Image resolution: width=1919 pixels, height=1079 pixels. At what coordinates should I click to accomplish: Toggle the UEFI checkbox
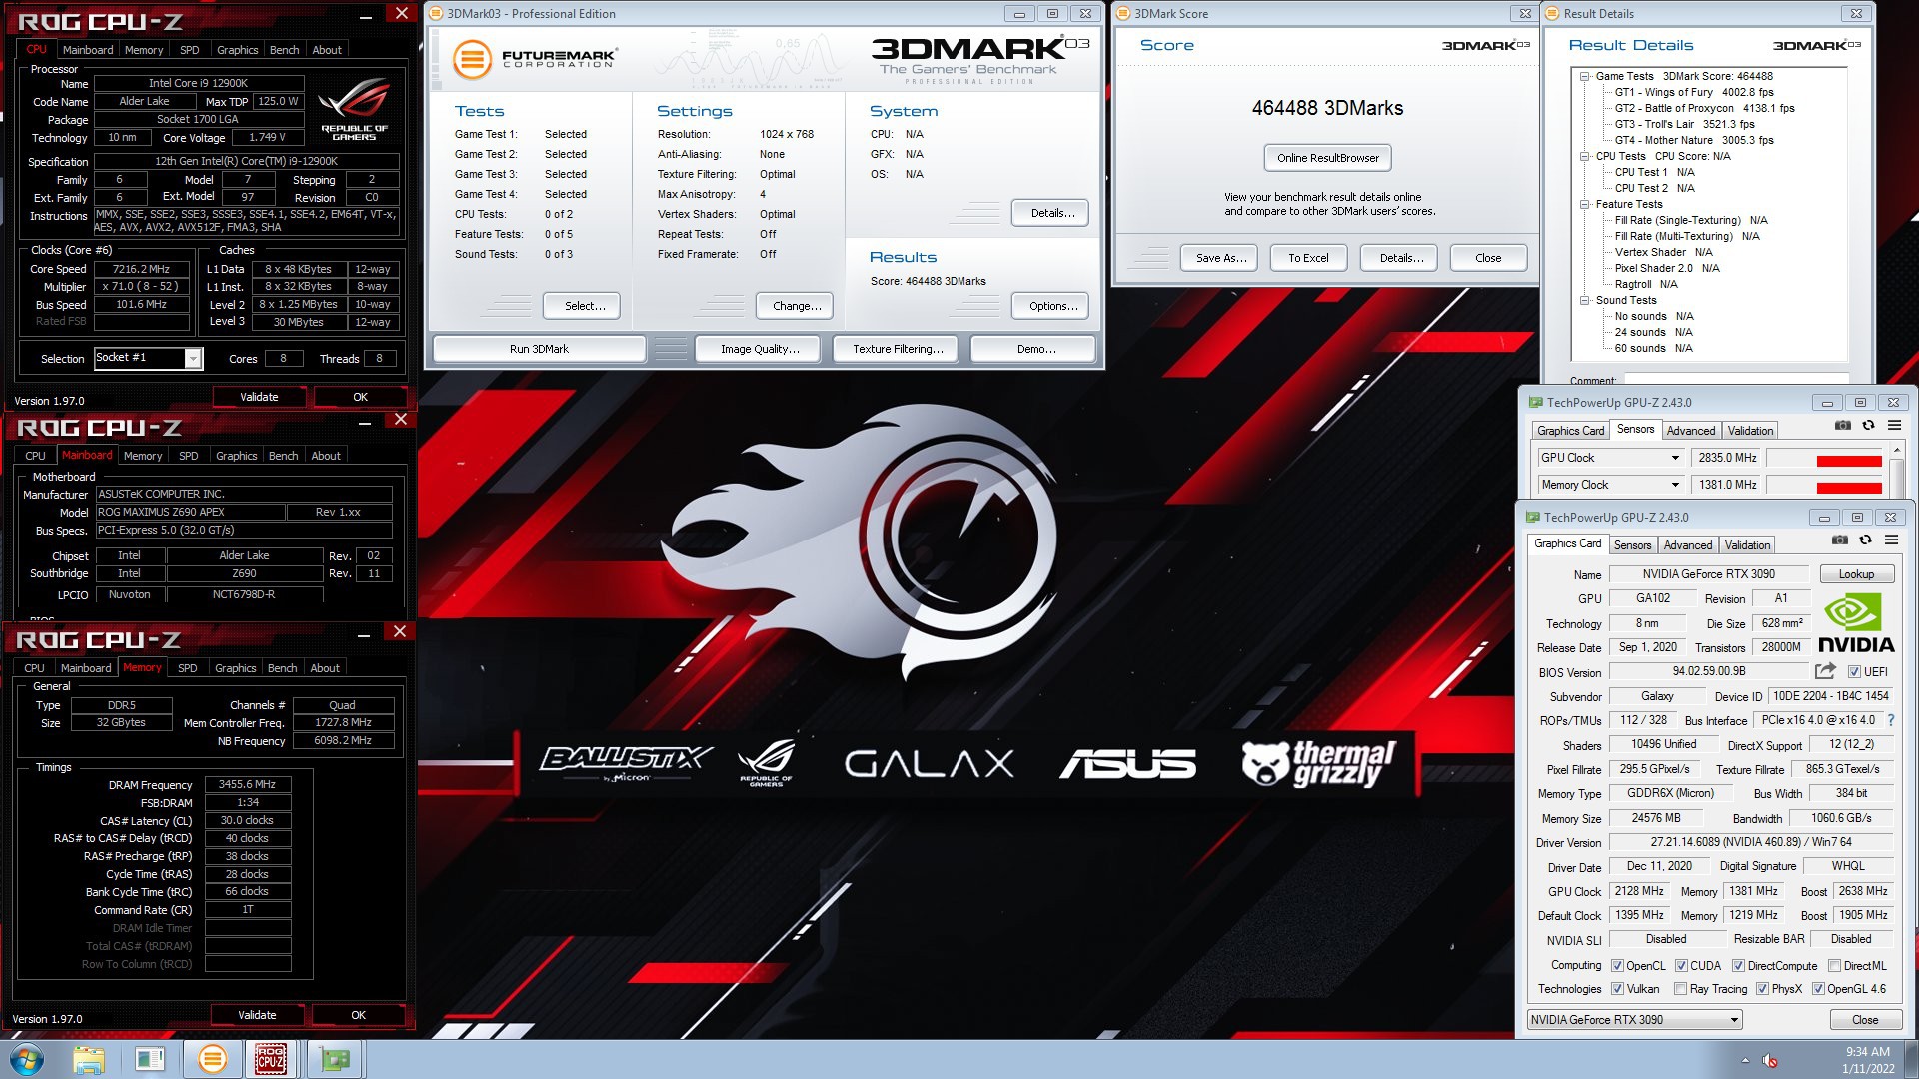1854,672
